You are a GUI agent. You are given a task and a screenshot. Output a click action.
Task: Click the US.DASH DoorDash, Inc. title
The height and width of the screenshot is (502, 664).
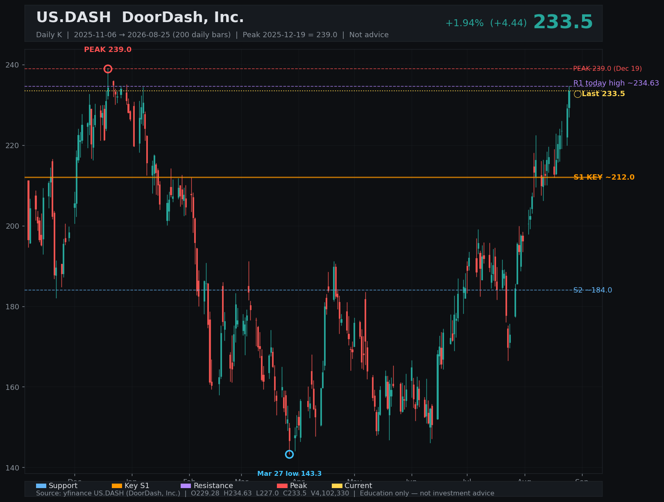140,18
